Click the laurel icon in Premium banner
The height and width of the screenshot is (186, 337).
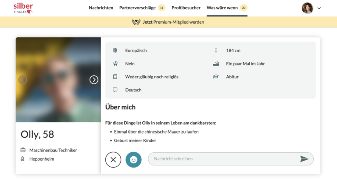(x=136, y=22)
